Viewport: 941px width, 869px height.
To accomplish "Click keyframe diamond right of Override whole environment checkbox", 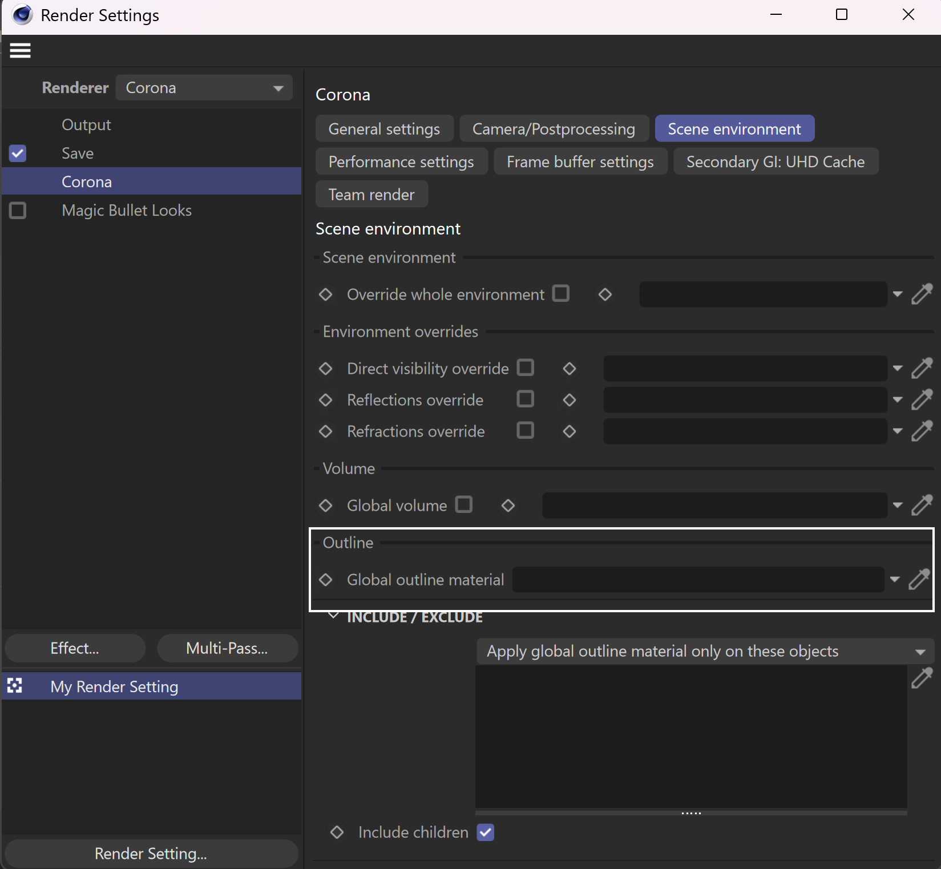I will (605, 294).
